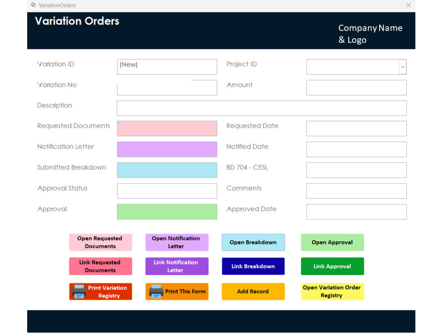Click the Notified Date label
This screenshot has width=445, height=334.
[x=247, y=147]
